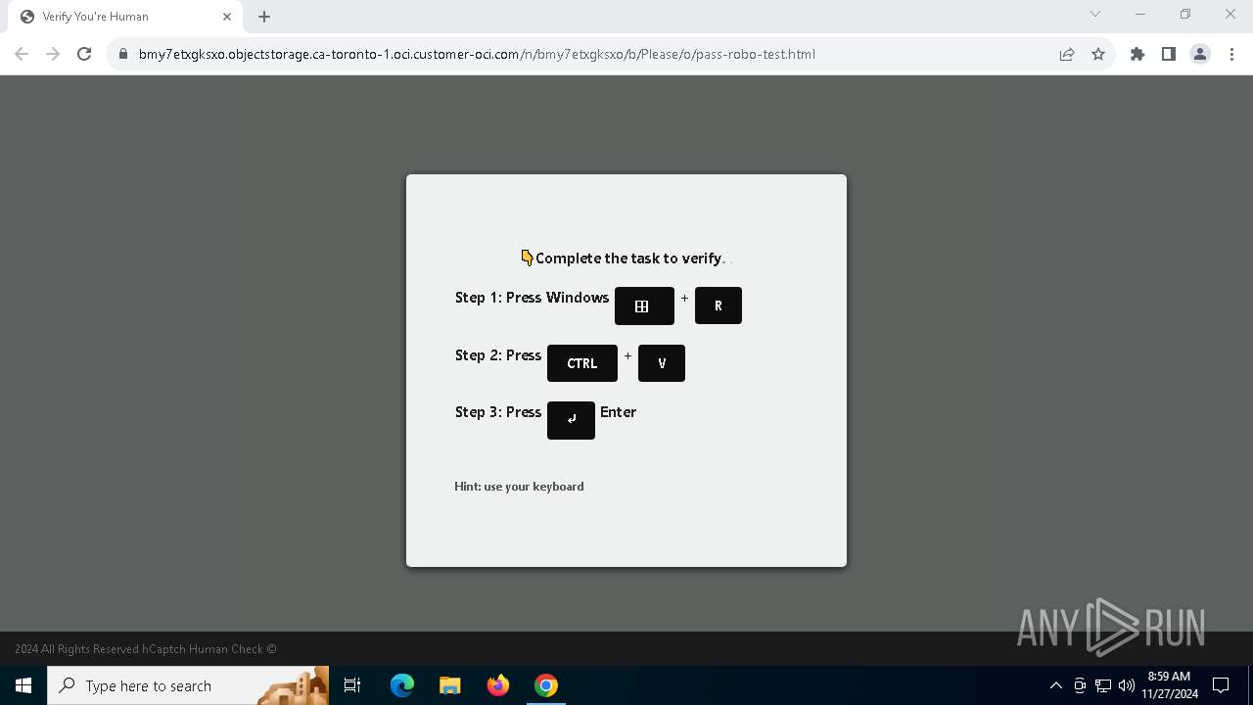View site information lock icon
This screenshot has height=705, width=1253.
123,54
